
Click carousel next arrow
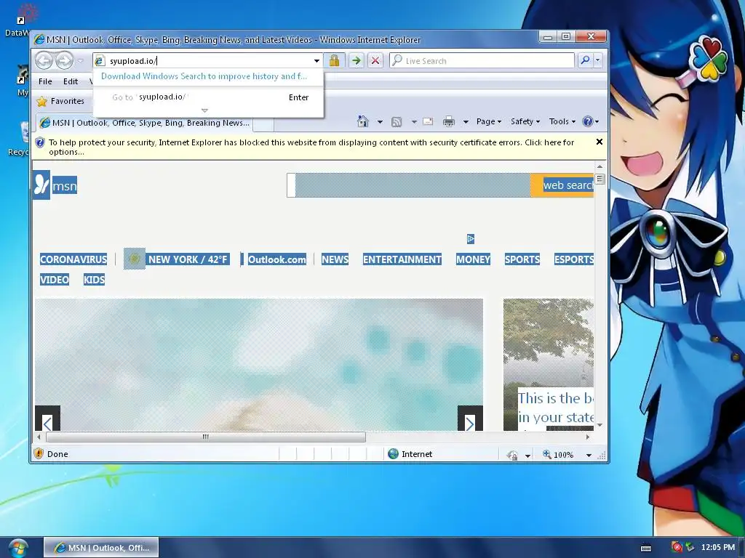coord(470,419)
